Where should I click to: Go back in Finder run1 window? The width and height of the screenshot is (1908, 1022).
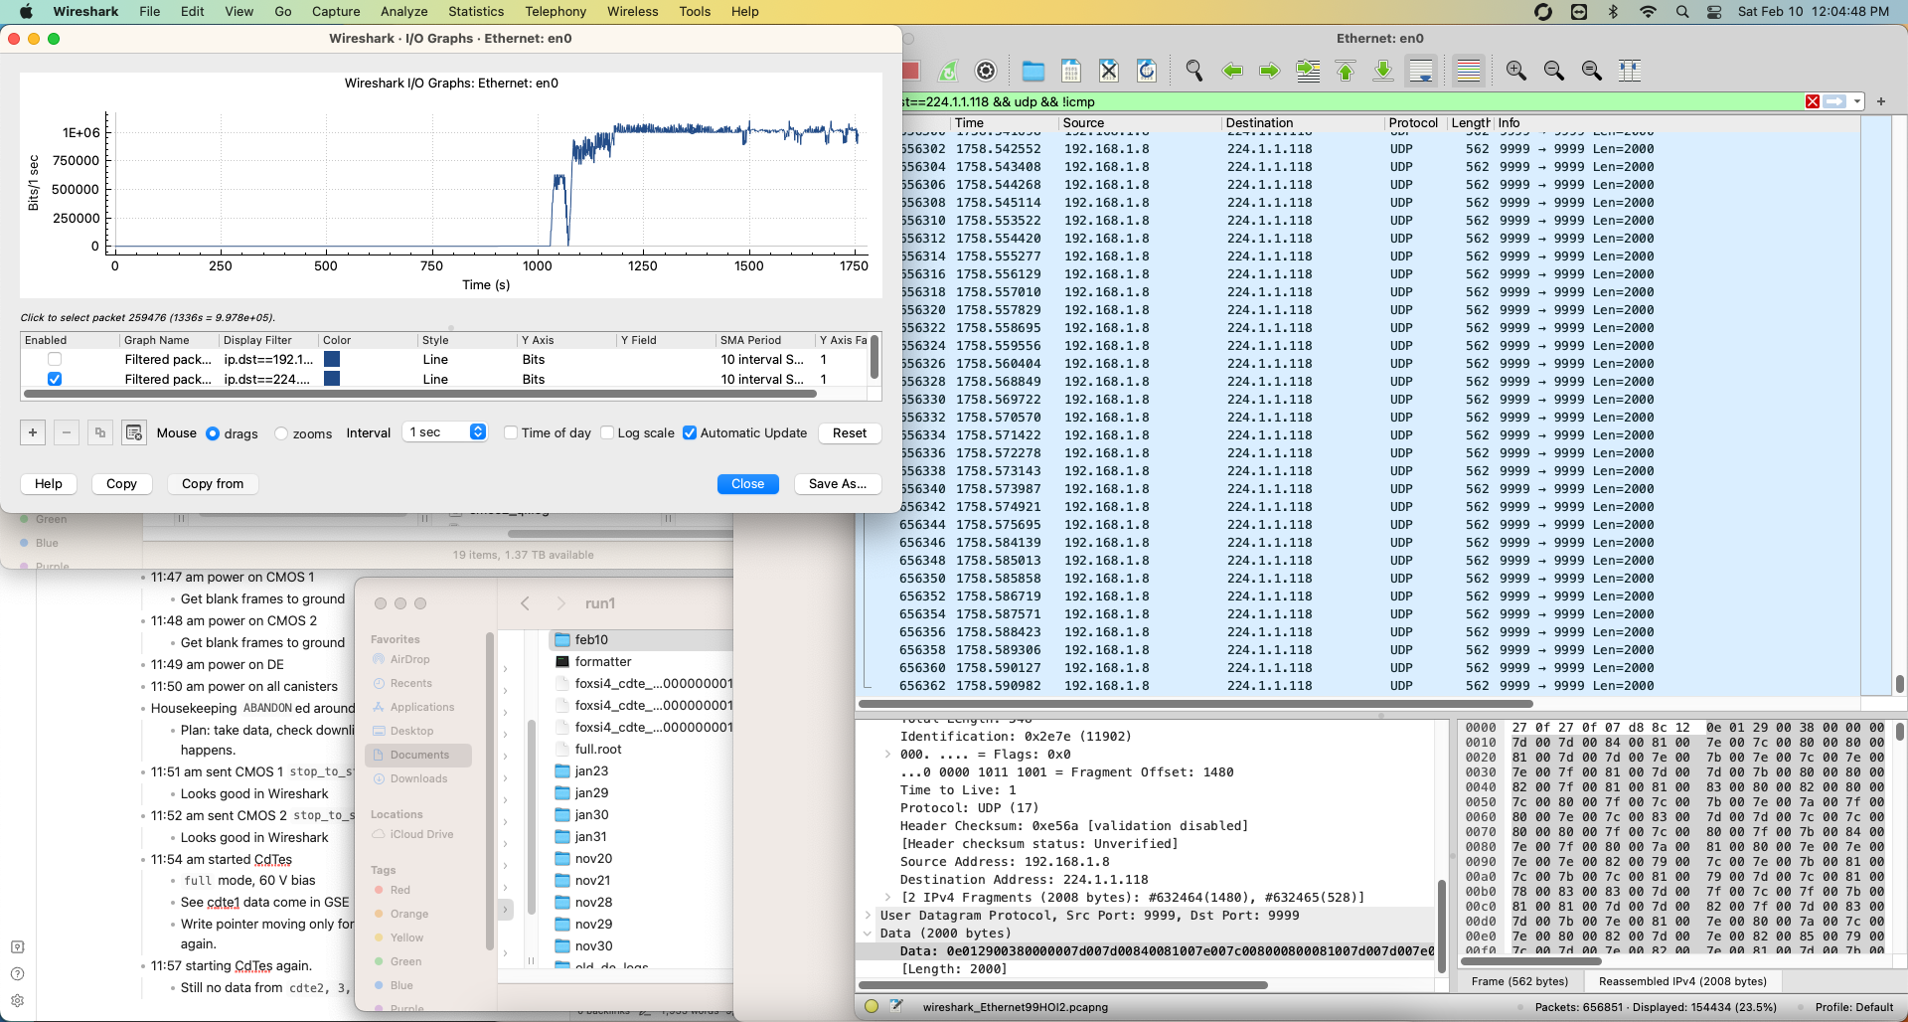[525, 603]
